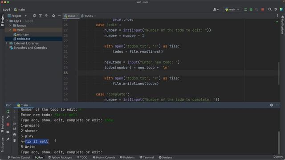Open Python Packages tool window
285x160 pixels.
point(60,157)
